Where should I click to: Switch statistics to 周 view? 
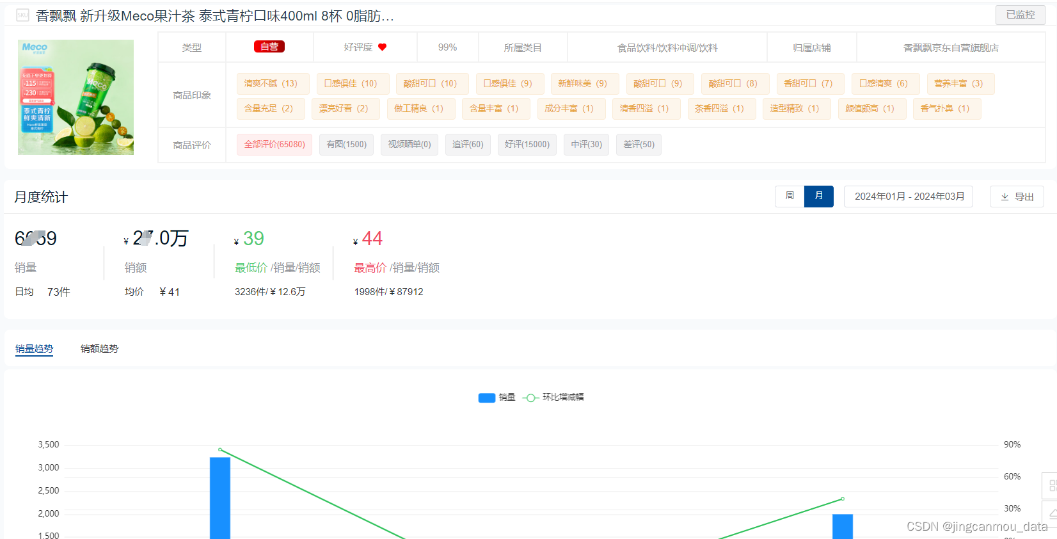click(x=790, y=196)
